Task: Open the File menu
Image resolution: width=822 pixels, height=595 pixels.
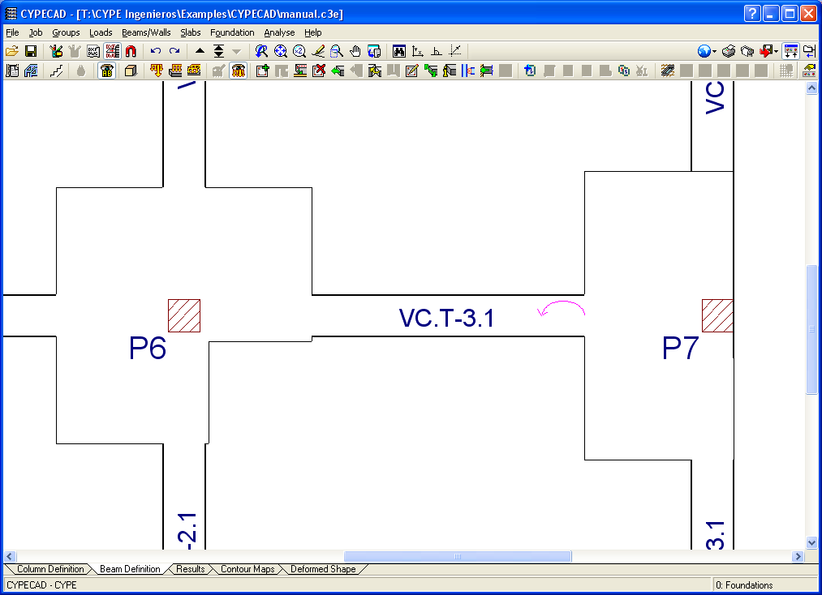Action: (12, 32)
